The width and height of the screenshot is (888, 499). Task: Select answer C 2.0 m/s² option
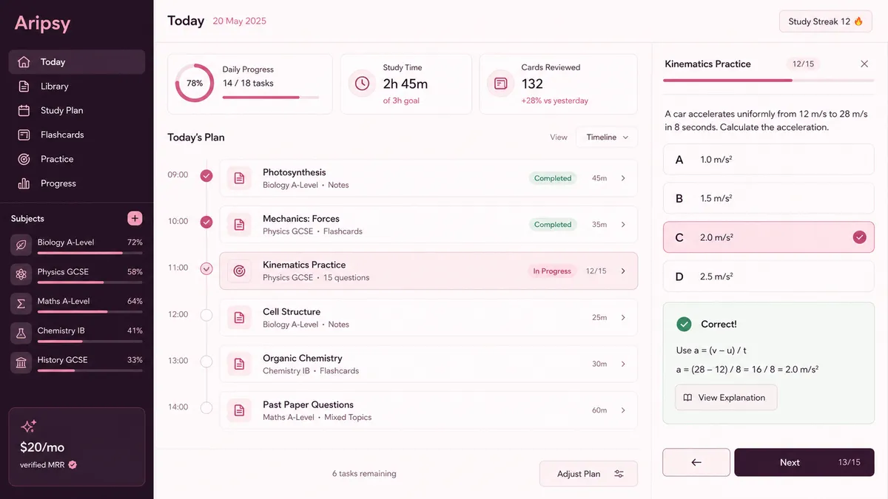click(768, 237)
